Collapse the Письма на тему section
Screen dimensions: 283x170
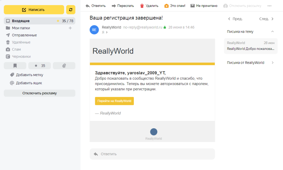[x=273, y=32]
